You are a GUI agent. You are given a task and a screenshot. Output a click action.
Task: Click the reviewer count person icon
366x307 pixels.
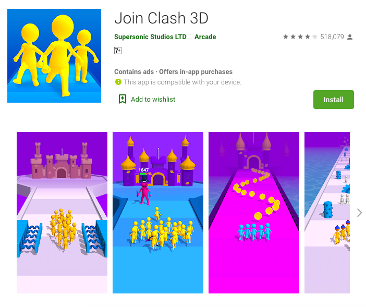tap(350, 37)
